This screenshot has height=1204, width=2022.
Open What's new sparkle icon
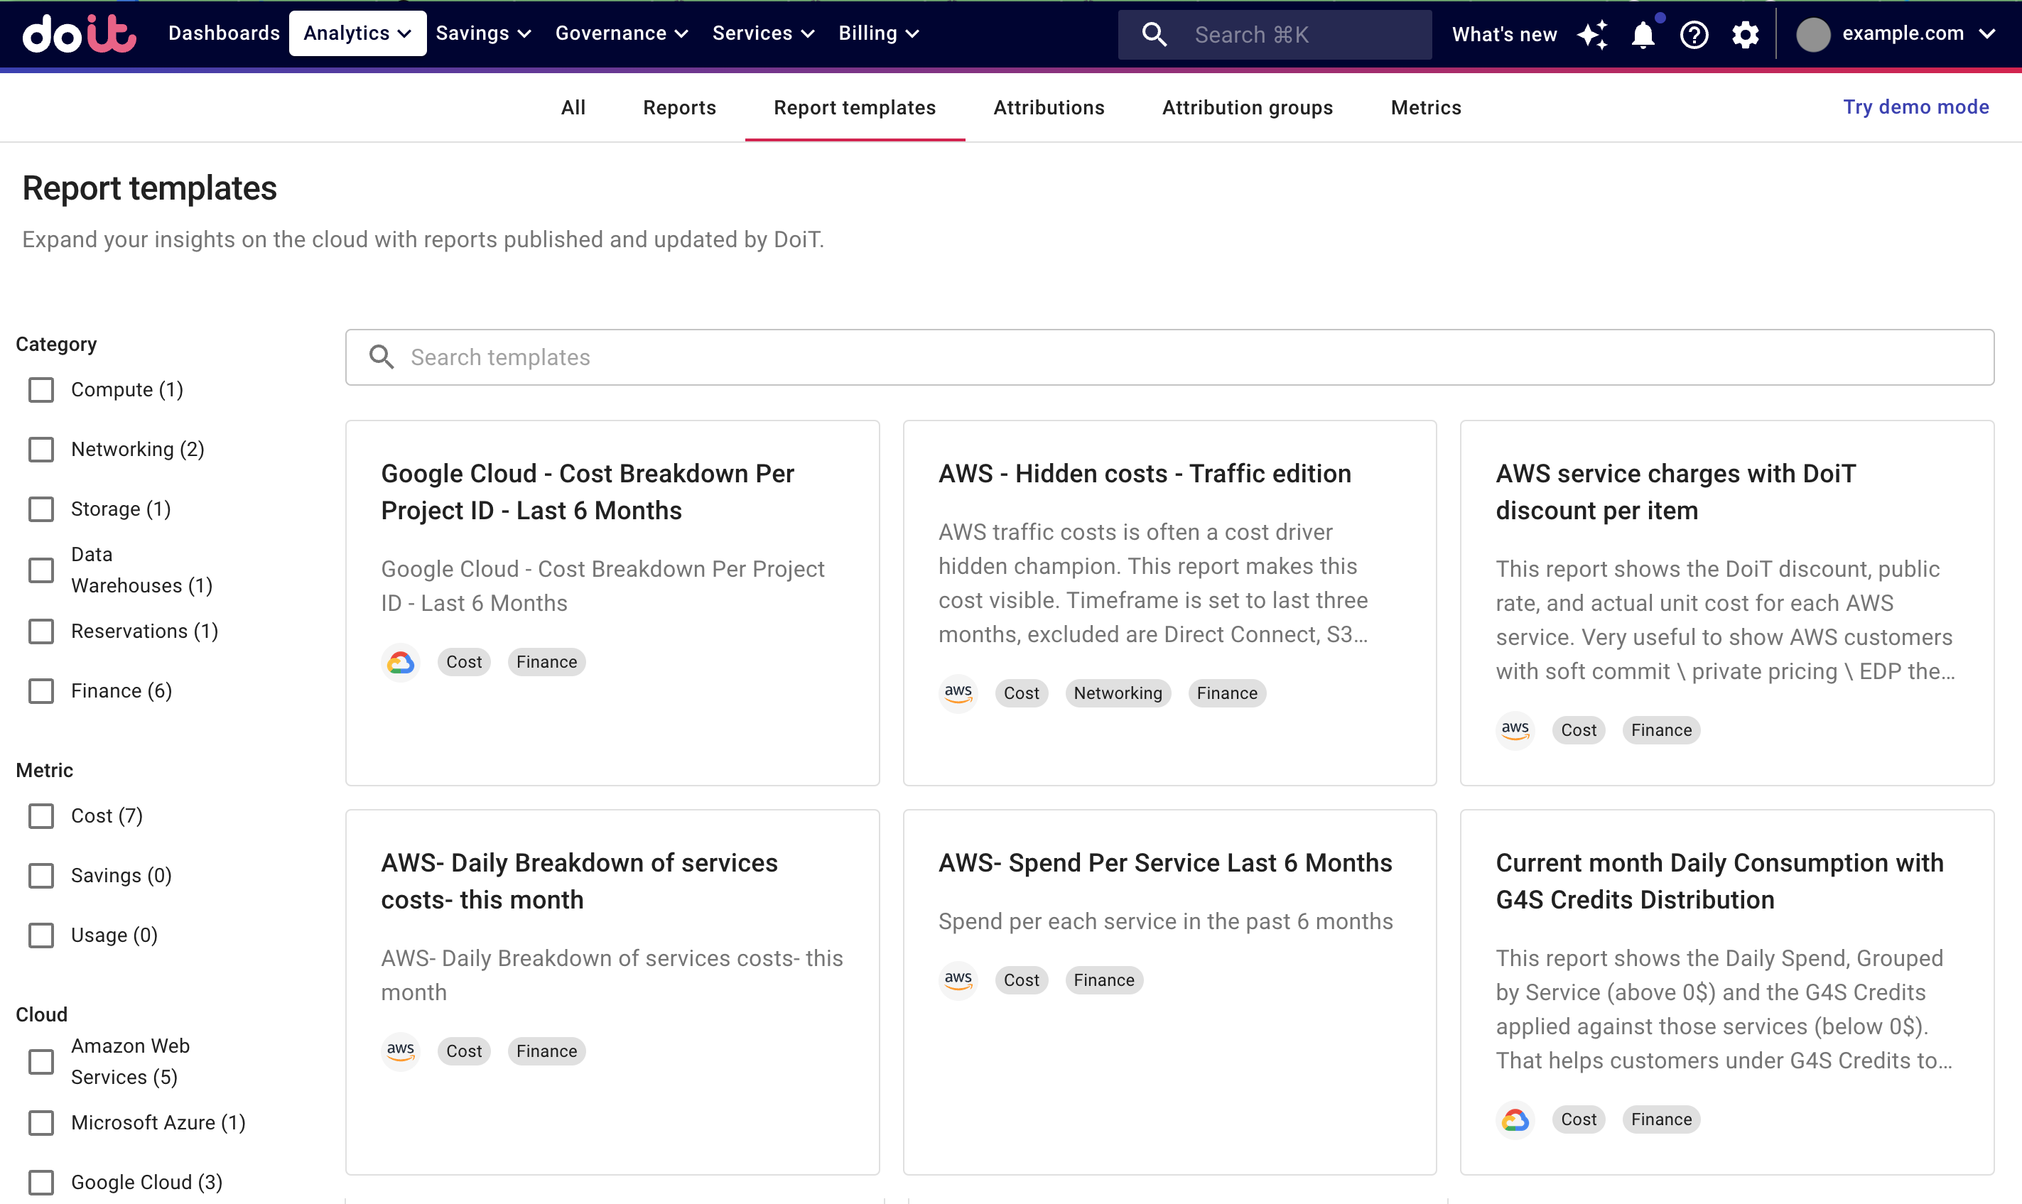point(1592,34)
